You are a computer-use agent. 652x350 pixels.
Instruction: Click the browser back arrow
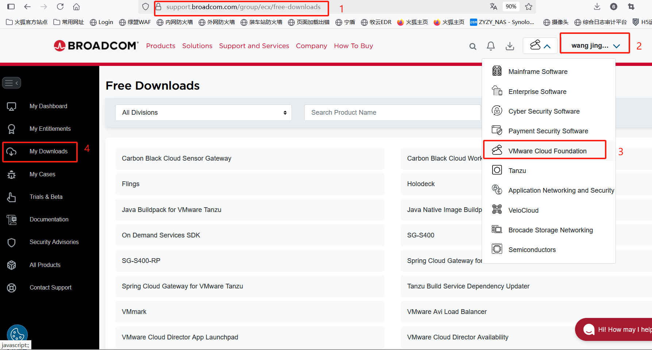[27, 7]
